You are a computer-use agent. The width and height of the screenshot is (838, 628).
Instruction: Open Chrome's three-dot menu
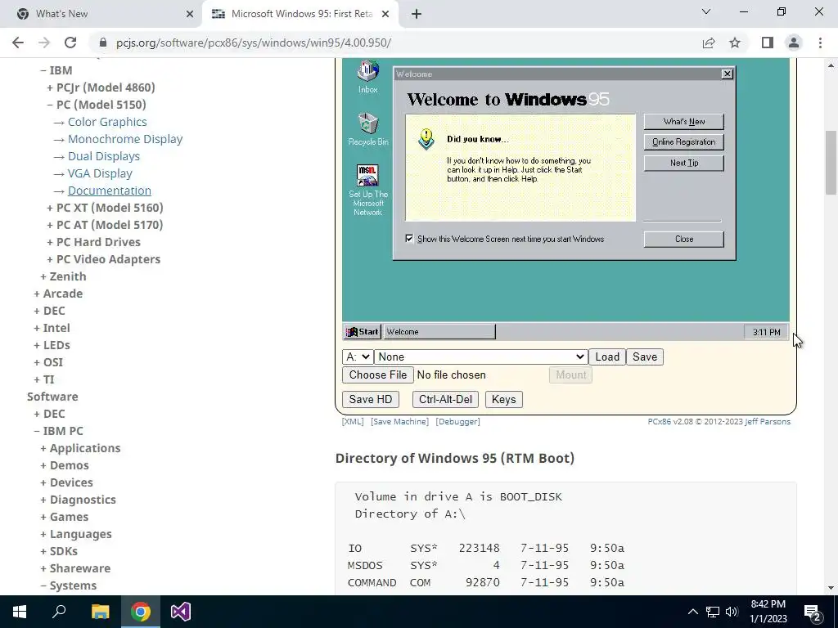tap(820, 43)
